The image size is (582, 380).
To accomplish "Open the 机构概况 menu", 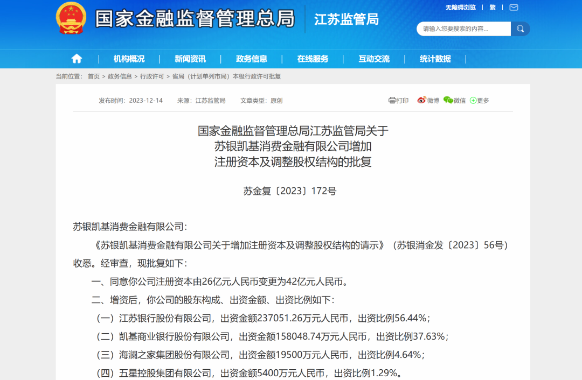I will click(129, 59).
